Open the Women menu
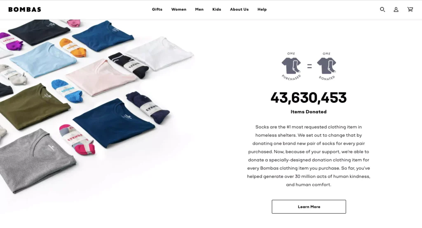The height and width of the screenshot is (228, 422). [x=179, y=9]
